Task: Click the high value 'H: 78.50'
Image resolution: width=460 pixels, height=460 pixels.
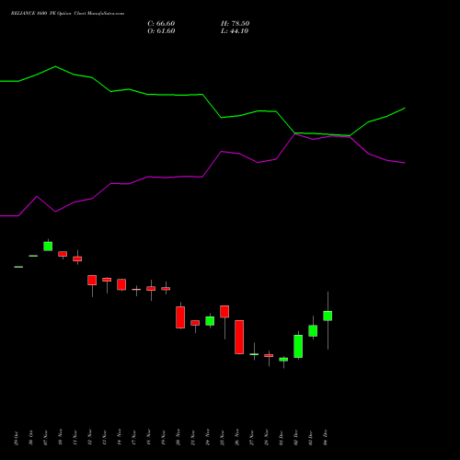Action: pyautogui.click(x=236, y=24)
